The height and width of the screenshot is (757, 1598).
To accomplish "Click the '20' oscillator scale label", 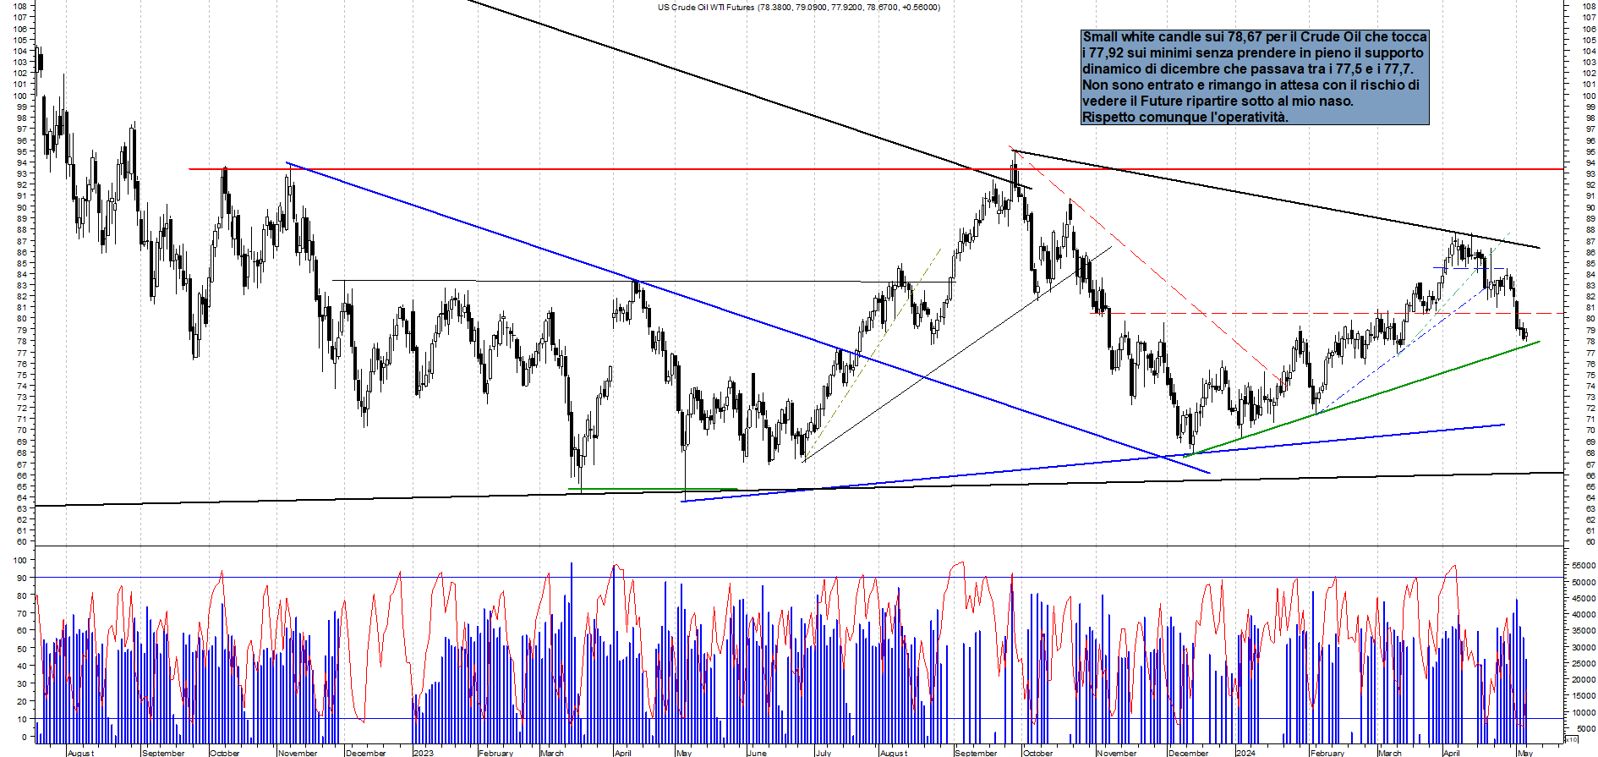I will (20, 701).
